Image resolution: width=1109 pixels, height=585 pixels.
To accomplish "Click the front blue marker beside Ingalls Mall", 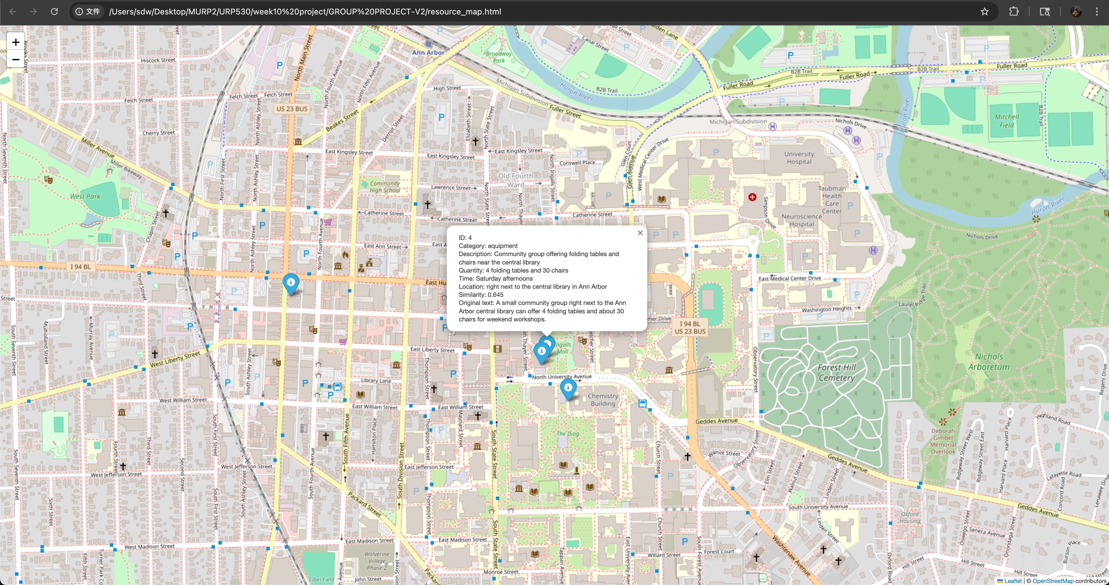I will (x=541, y=353).
